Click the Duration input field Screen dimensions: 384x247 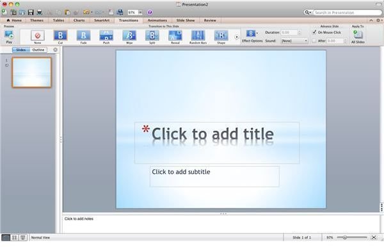(x=289, y=33)
